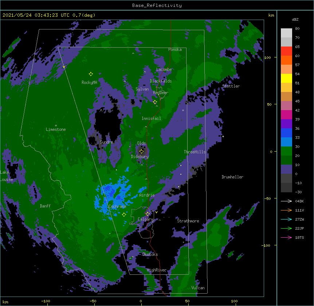314x306 pixels.
Task: Select the bright yellow swatch in dBZ scale
Action: coord(286,78)
